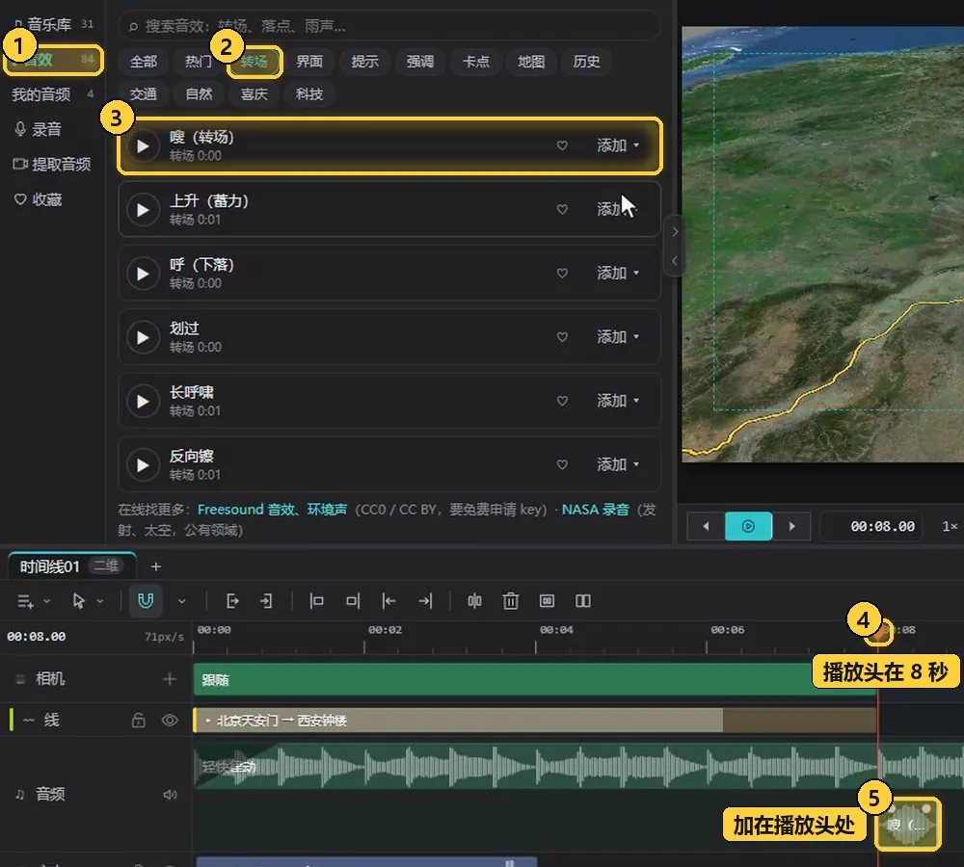Open the Freesound 音效、环境声 link
Image resolution: width=964 pixels, height=867 pixels.
coord(272,510)
